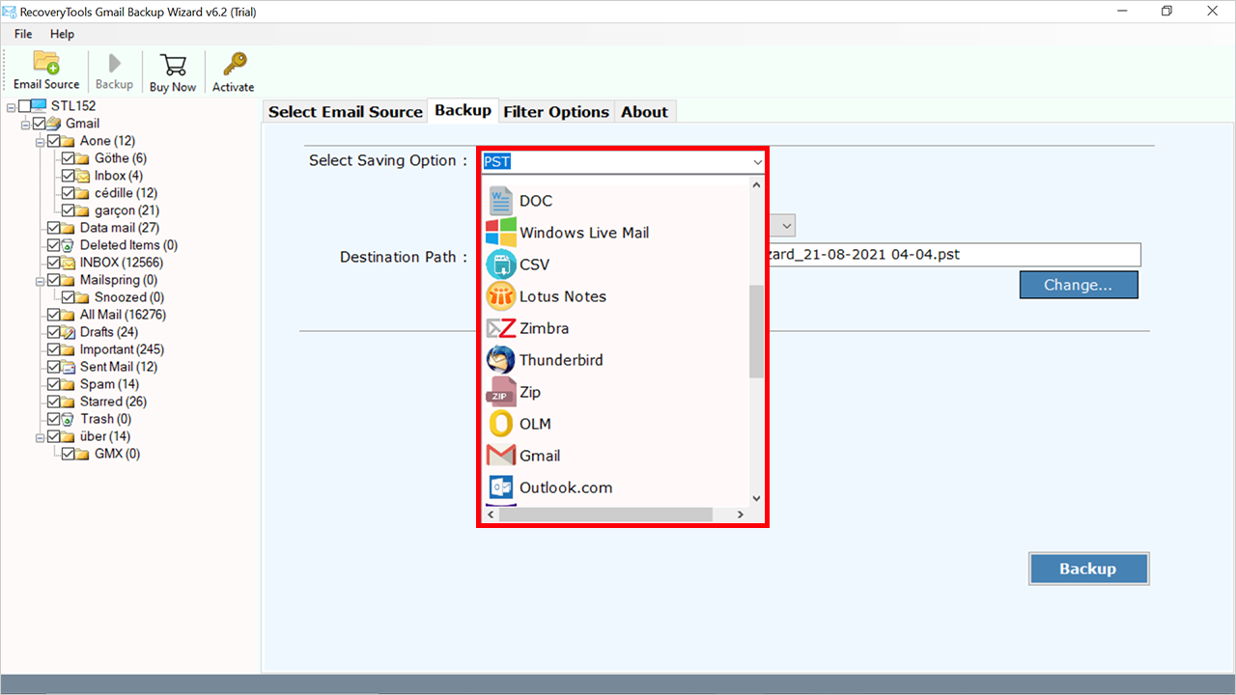Collapse the Mailspring (0) tree node
The height and width of the screenshot is (695, 1236).
pyautogui.click(x=41, y=280)
